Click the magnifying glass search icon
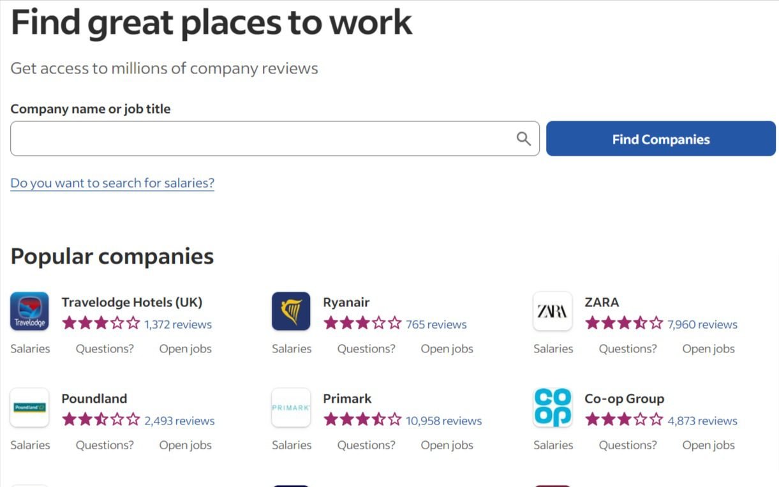The width and height of the screenshot is (779, 487). 524,139
